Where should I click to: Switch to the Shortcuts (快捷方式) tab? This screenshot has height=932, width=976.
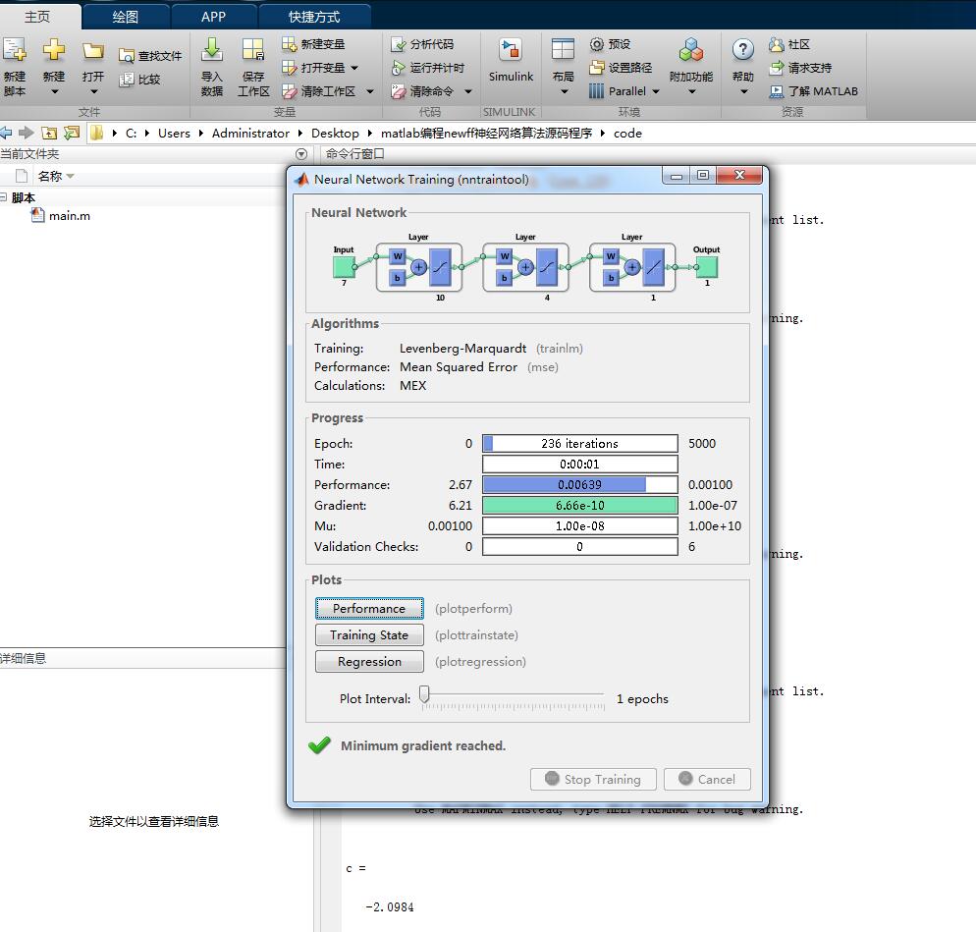click(x=314, y=17)
